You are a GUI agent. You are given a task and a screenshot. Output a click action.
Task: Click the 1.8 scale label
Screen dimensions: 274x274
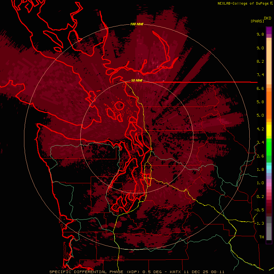(x=260, y=170)
